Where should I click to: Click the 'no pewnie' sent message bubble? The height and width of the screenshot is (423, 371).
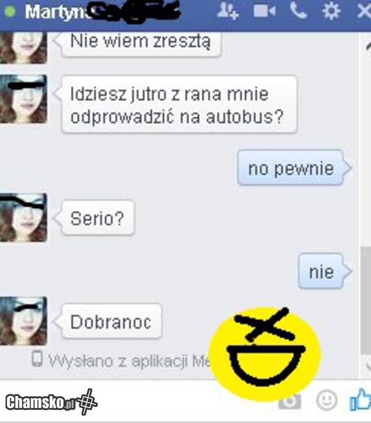[x=291, y=168]
